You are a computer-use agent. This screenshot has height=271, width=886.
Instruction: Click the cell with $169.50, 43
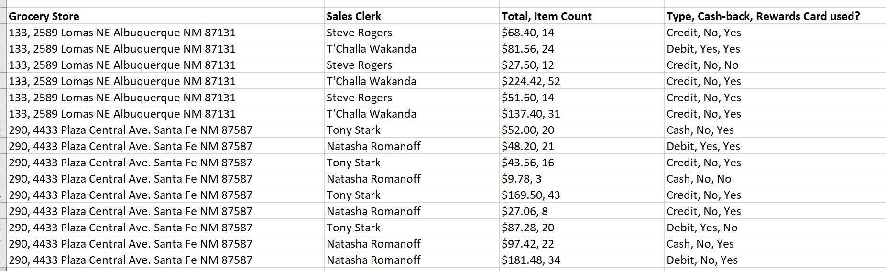[x=581, y=195]
